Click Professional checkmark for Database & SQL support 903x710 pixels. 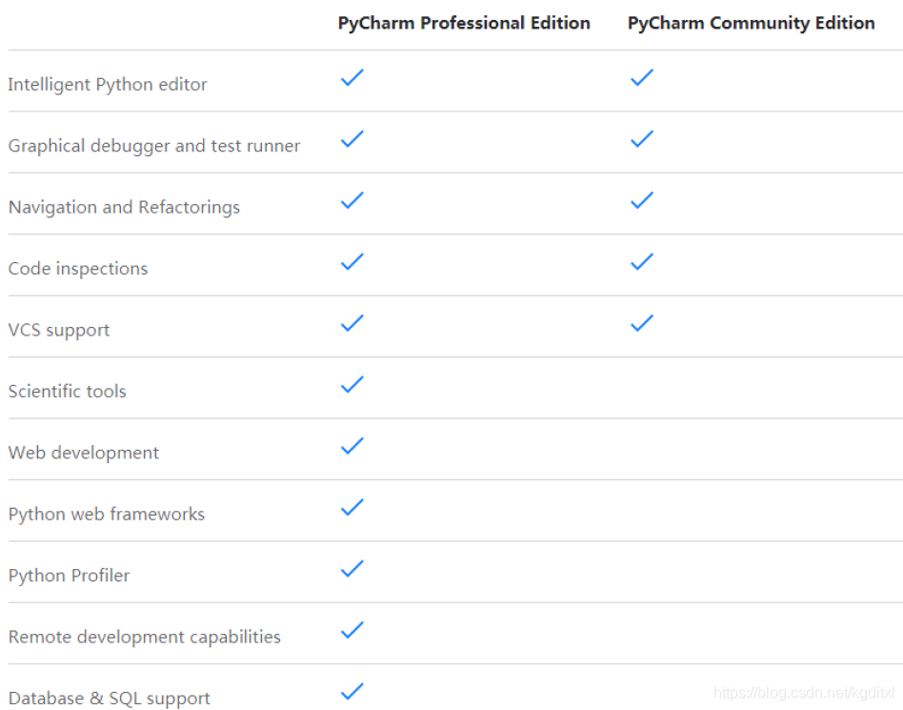(x=352, y=691)
